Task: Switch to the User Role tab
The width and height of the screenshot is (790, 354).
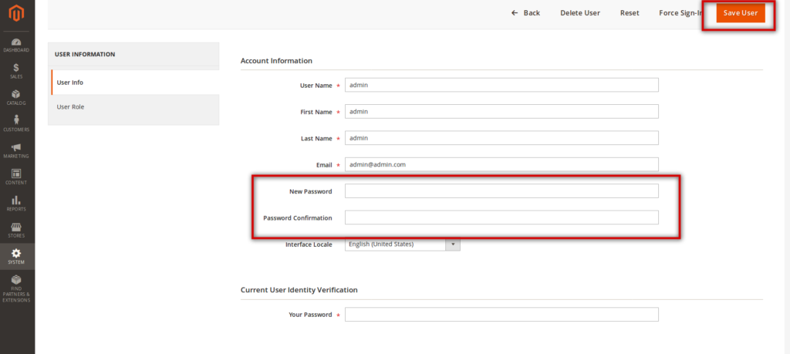Action: (x=133, y=106)
